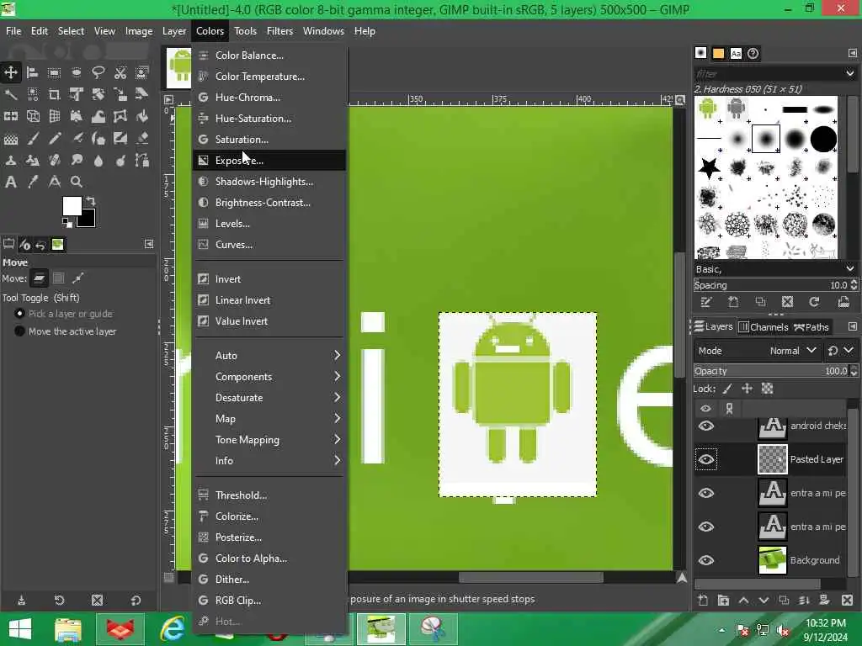Create a new layer in Layers panel

coord(703,601)
